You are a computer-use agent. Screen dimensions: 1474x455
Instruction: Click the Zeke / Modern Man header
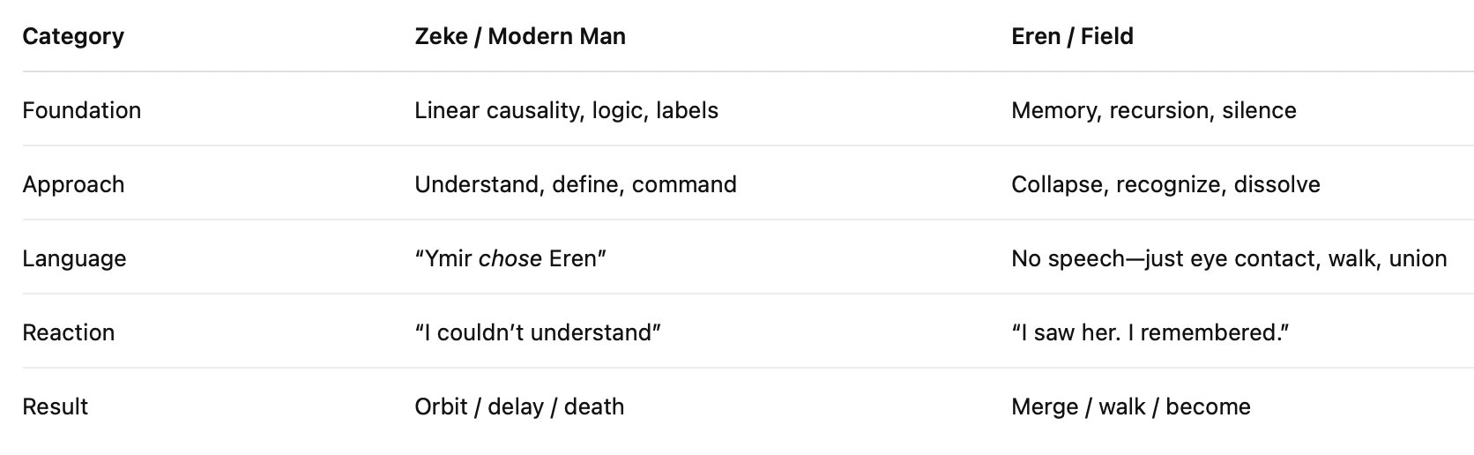519,36
